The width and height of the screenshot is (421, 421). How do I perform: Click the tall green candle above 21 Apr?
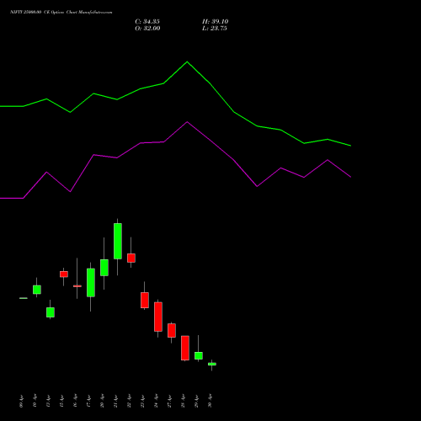coord(118,241)
